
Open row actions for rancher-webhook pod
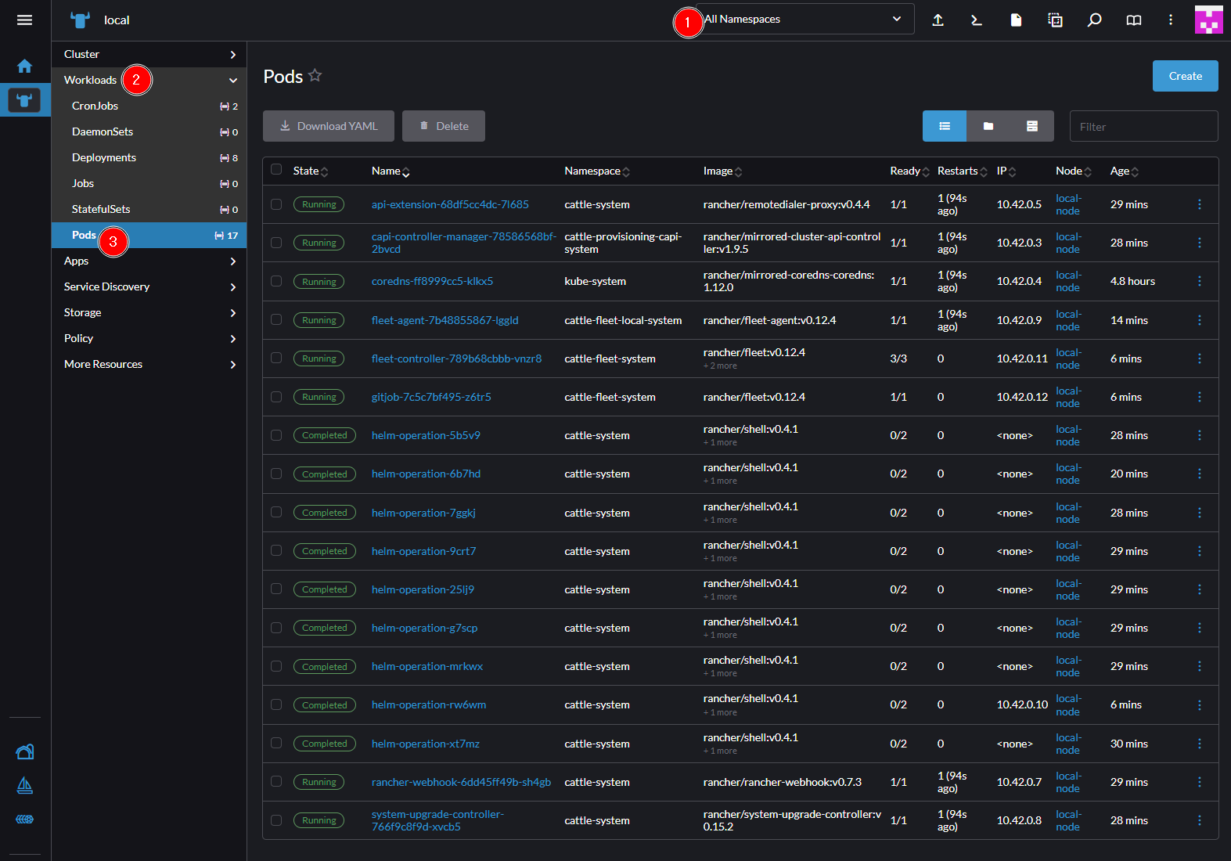click(1199, 782)
